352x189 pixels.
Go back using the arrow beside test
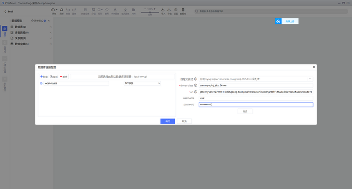click(5, 12)
